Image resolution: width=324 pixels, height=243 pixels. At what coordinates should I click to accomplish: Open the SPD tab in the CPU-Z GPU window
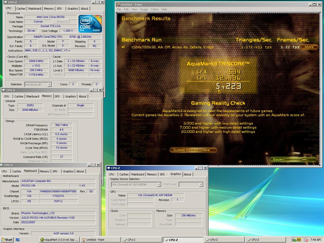(162, 174)
